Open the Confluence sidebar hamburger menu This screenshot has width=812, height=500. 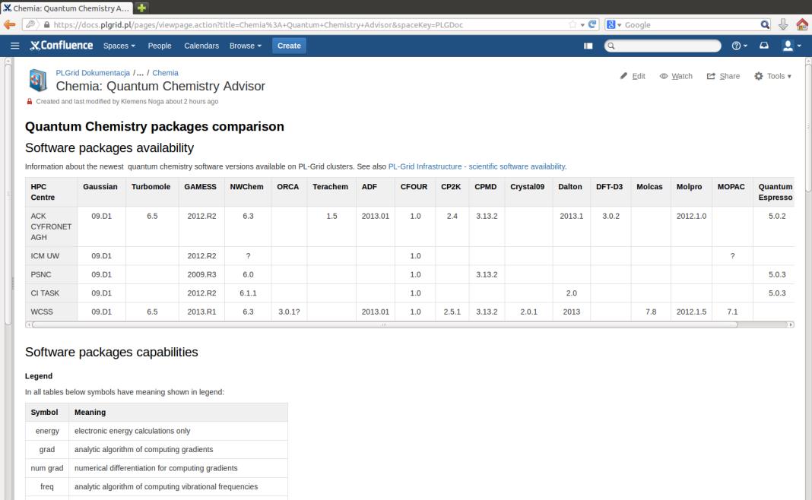15,46
